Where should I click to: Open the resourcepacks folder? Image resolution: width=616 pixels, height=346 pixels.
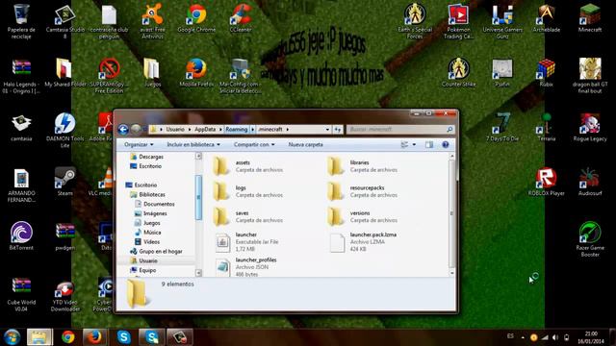363,191
